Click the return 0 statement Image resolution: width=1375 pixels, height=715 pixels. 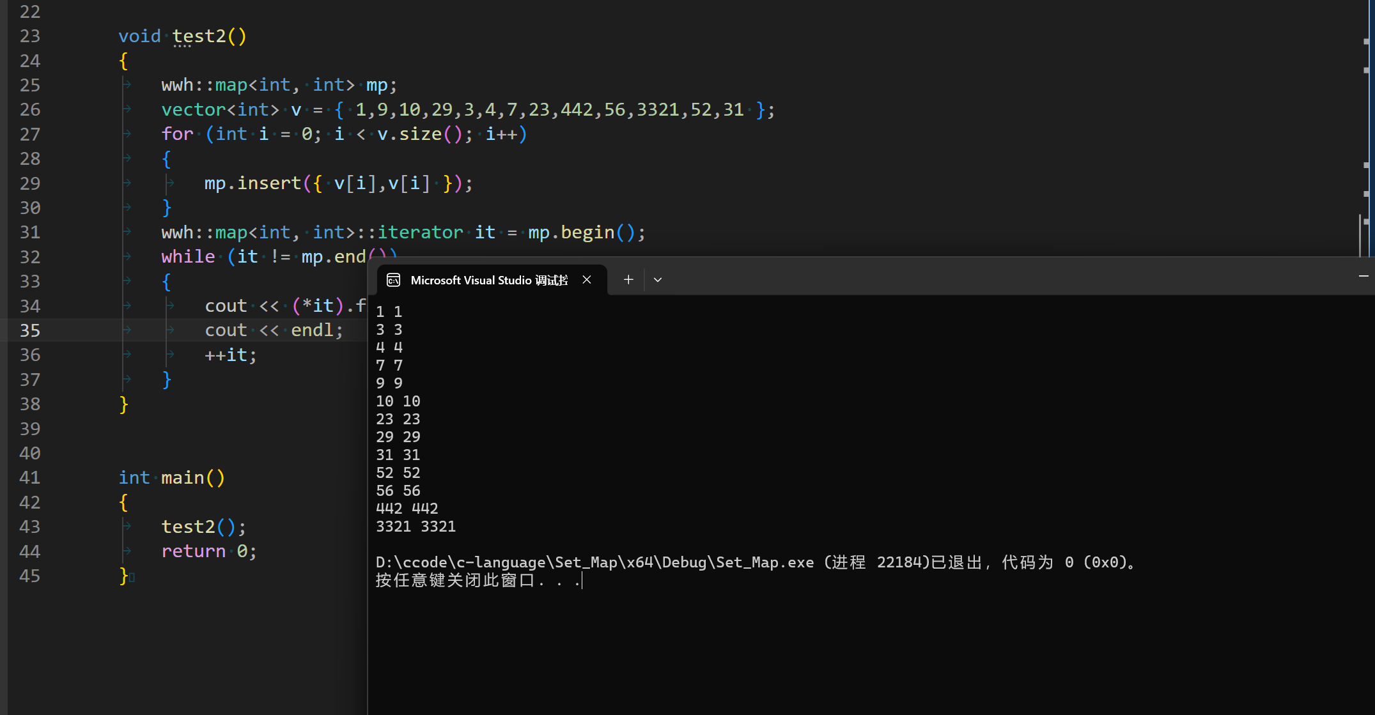(208, 551)
